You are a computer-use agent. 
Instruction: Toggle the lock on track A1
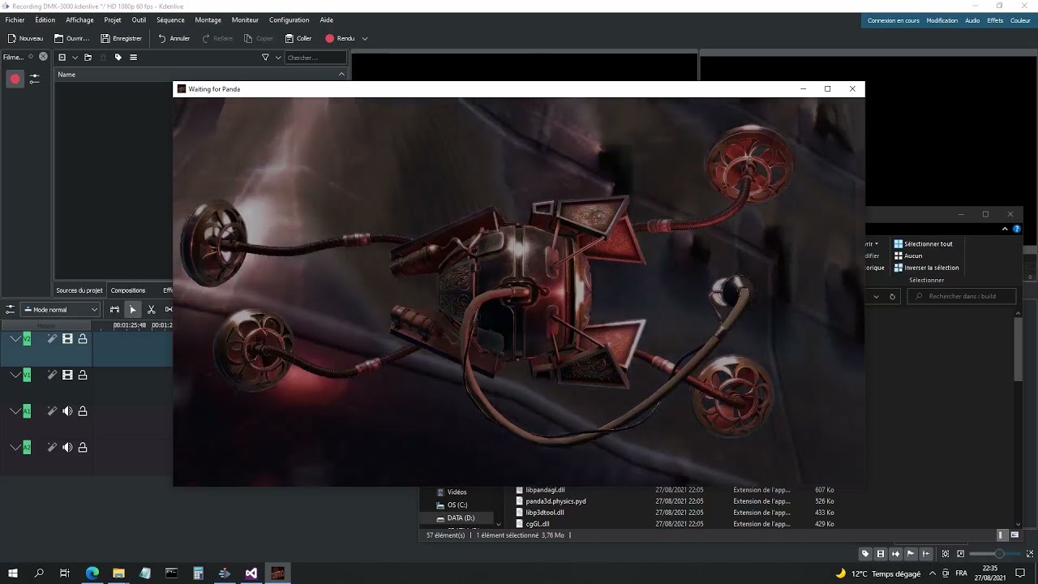point(82,411)
